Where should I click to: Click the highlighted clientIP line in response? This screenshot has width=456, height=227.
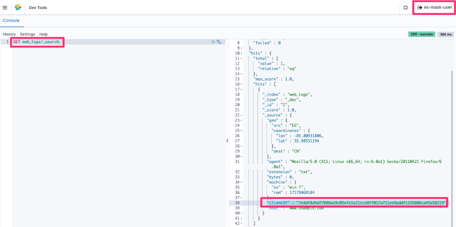tap(354, 202)
